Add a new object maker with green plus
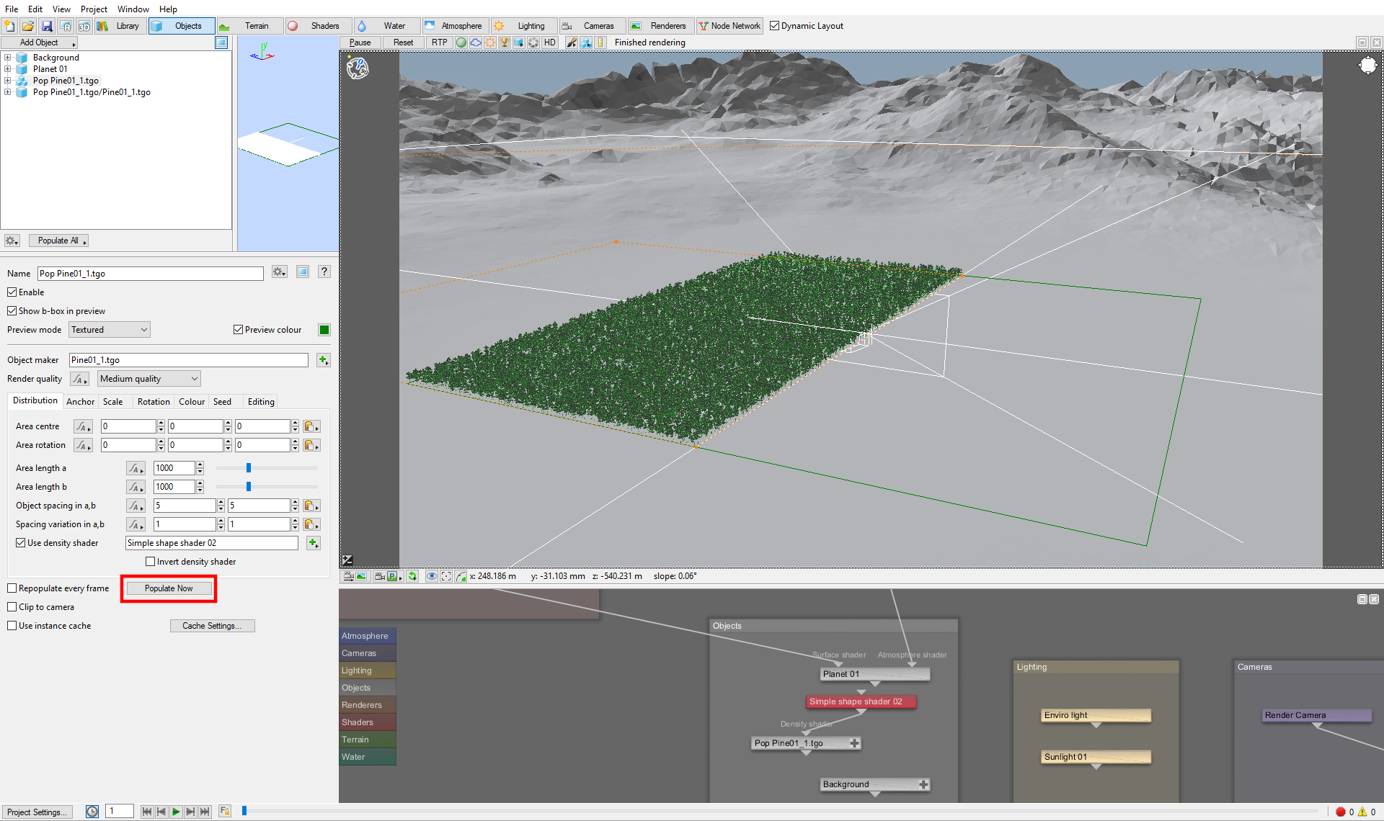 (x=323, y=360)
